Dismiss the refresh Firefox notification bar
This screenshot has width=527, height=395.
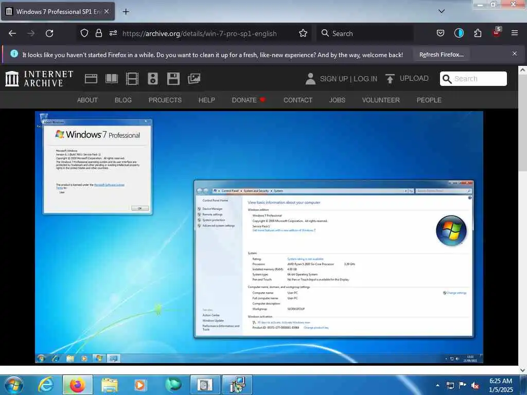tap(515, 53)
